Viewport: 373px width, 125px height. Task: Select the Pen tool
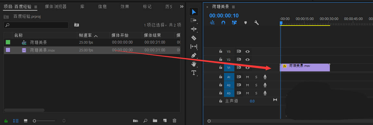[x=194, y=56]
